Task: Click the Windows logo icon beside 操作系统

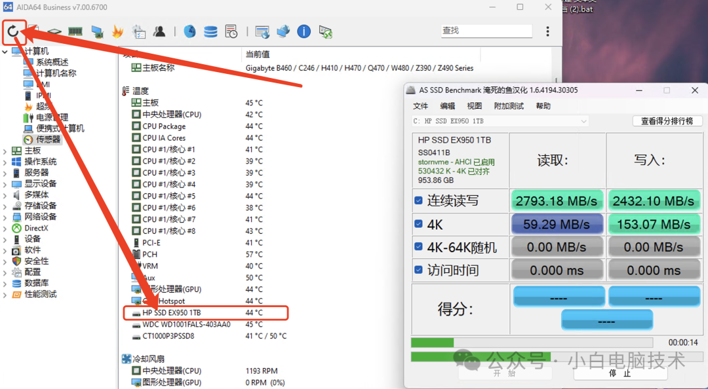Action: click(16, 162)
